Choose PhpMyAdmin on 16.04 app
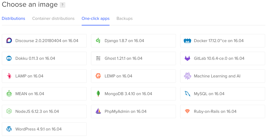 [x=133, y=111]
